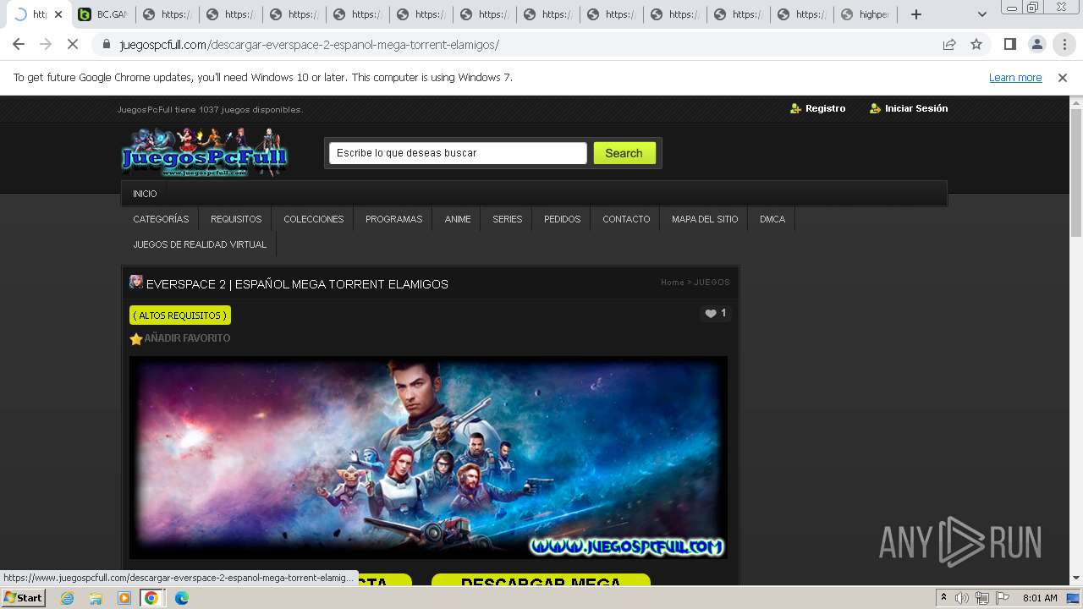Image resolution: width=1083 pixels, height=609 pixels.
Task: Open CONTACTO menu item
Action: click(x=626, y=219)
